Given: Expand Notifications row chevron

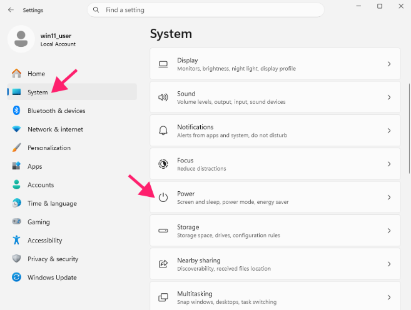Looking at the screenshot, I should (x=389, y=131).
